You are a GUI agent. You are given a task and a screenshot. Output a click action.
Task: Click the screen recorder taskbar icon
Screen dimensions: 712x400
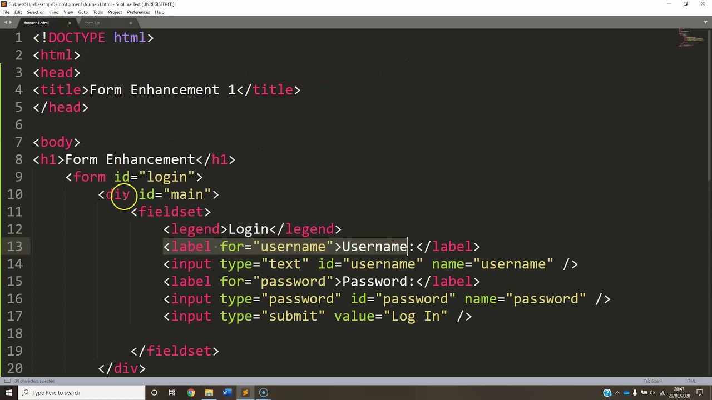point(264,393)
